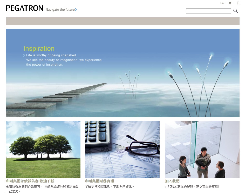Viewport: 245px width, 195px height.
Task: Click the Inspiration heading text
Action: [39, 49]
